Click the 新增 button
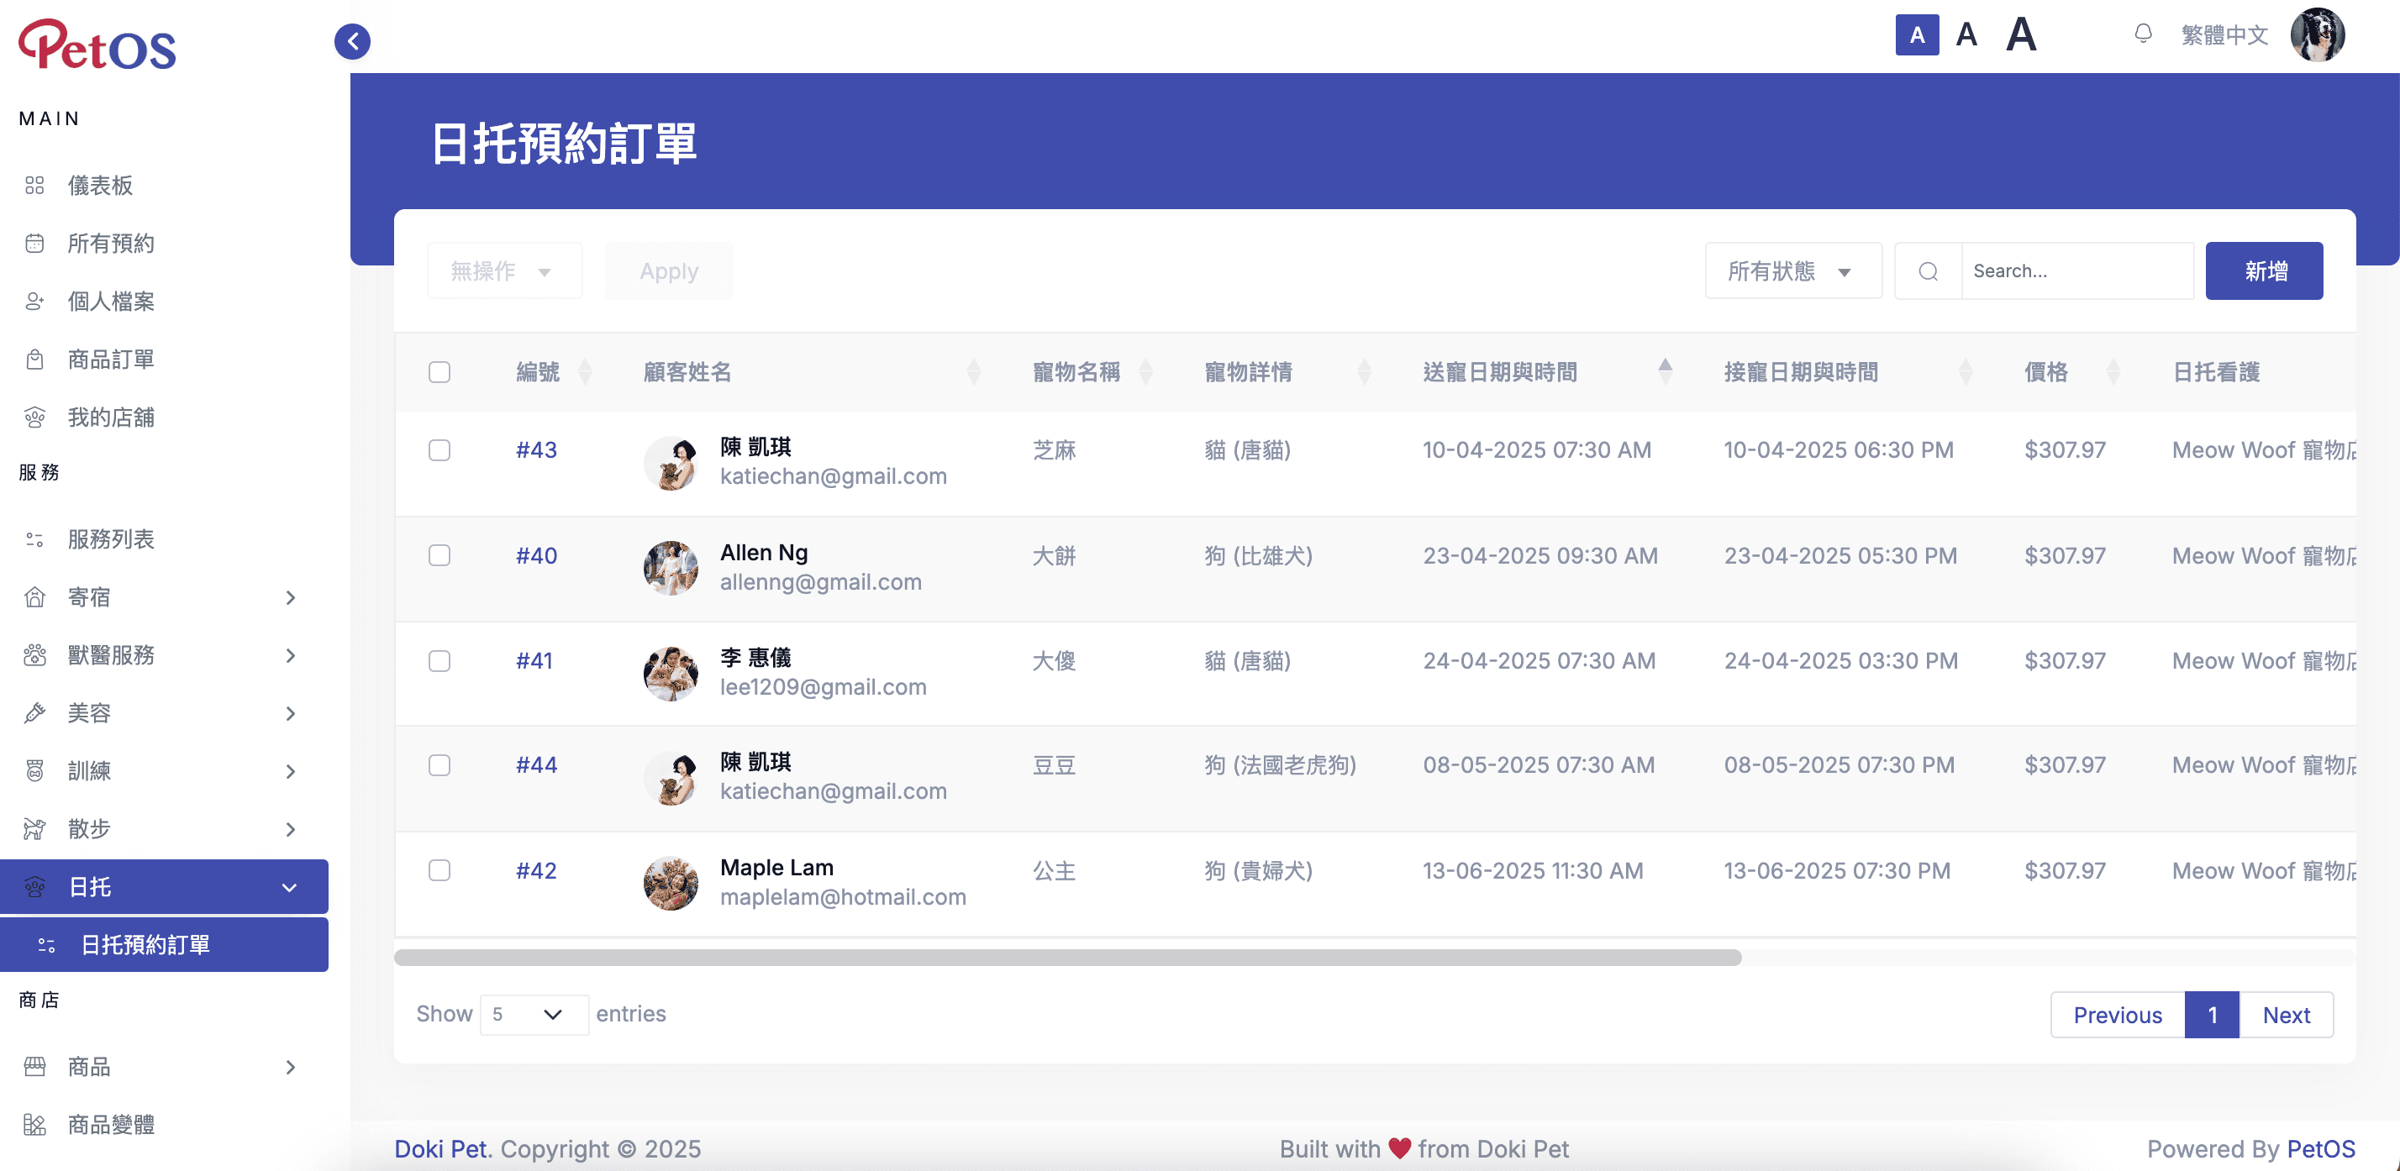The width and height of the screenshot is (2400, 1171). (x=2264, y=271)
